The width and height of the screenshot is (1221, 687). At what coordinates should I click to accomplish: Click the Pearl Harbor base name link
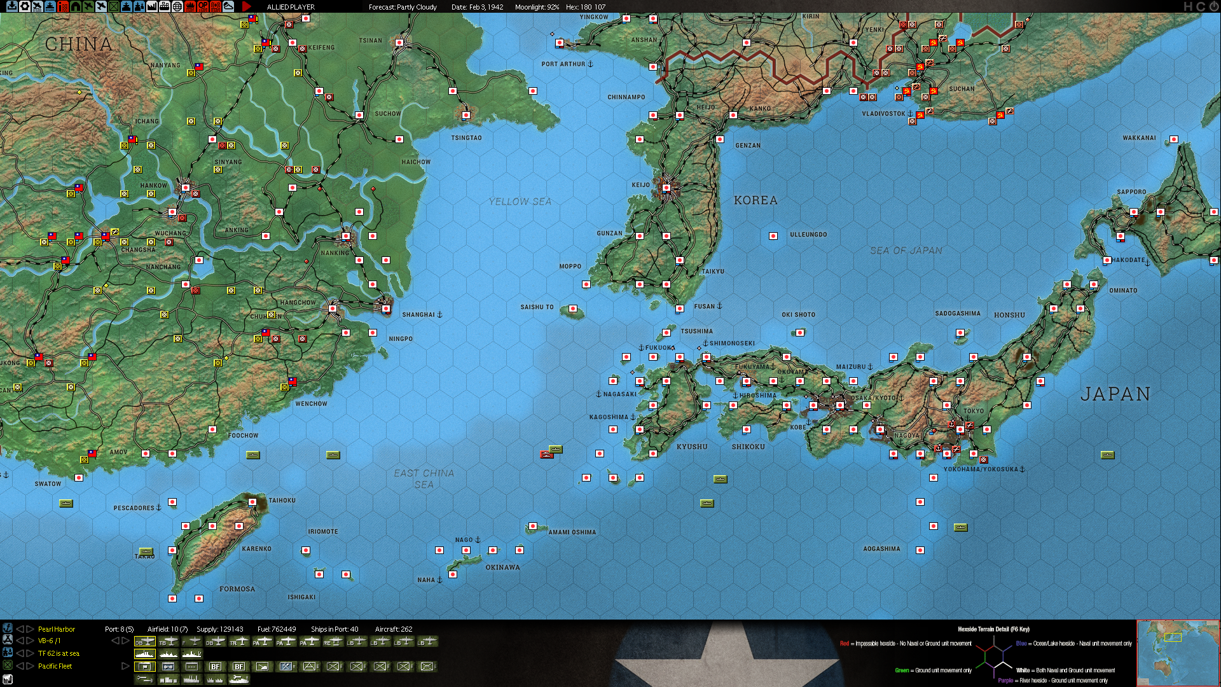tap(57, 629)
